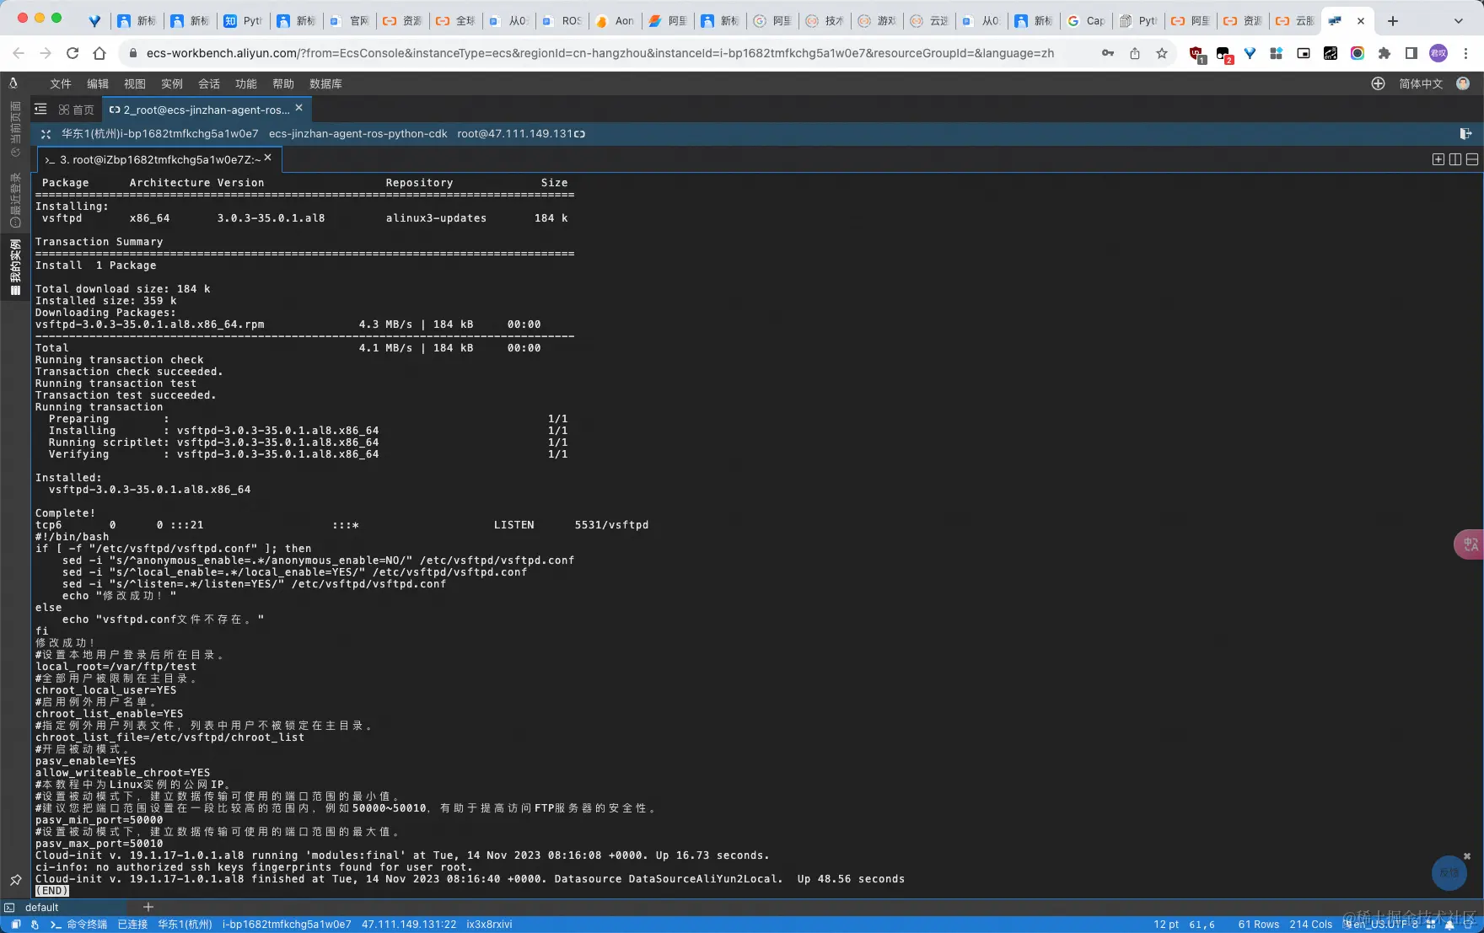Open the 我的实例 side panel
This screenshot has height=933, width=1484.
(x=14, y=267)
